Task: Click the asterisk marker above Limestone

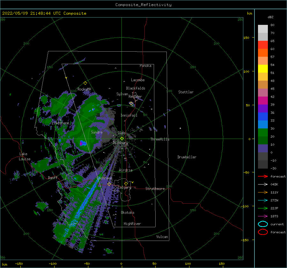Action: click(x=60, y=120)
